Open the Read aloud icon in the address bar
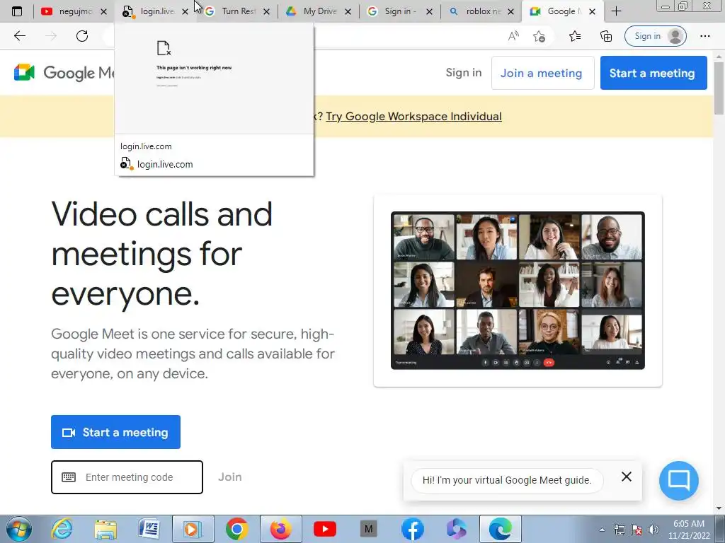This screenshot has height=543, width=725. pos(513,36)
